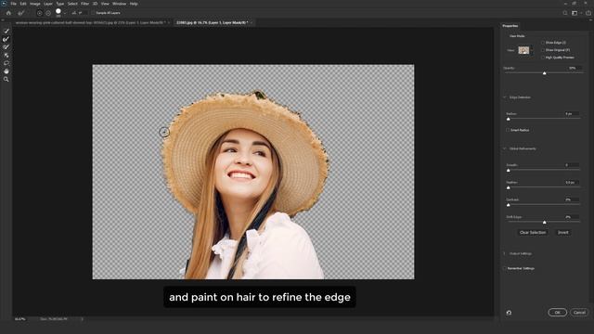Open the View mode thumbnail dropdown
594x334 pixels.
click(525, 50)
